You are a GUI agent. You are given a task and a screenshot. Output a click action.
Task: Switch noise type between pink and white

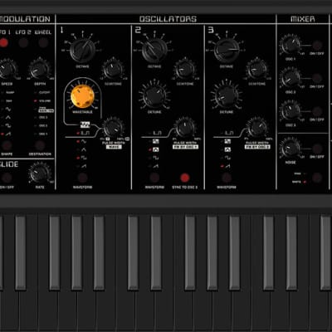(x=317, y=178)
